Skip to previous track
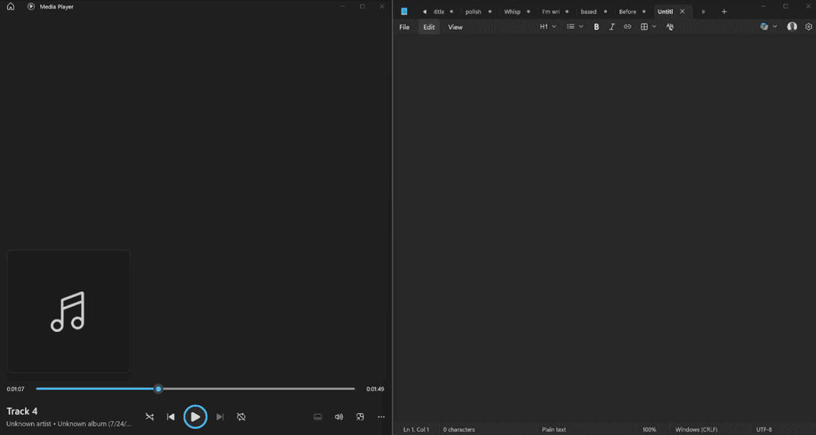The height and width of the screenshot is (435, 816). coord(170,417)
